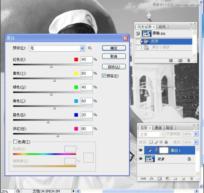Click the delete layer trash icon
The height and width of the screenshot is (193, 204).
191,179
